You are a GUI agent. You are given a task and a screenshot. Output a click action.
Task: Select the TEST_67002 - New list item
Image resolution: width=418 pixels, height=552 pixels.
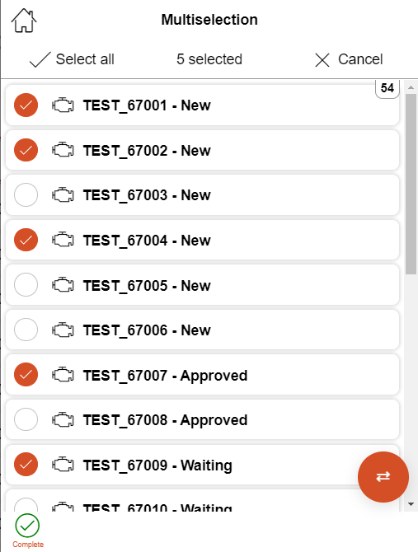click(x=203, y=150)
